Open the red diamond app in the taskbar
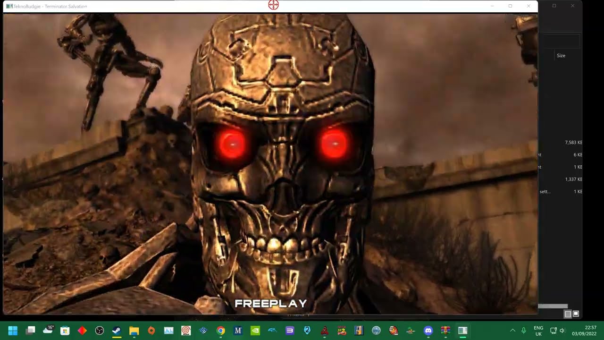 [82, 331]
